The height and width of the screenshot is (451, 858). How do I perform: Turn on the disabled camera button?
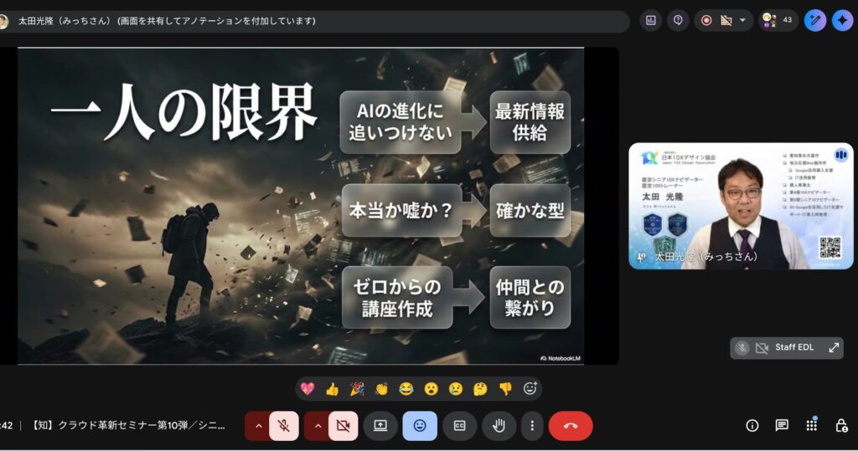(343, 425)
